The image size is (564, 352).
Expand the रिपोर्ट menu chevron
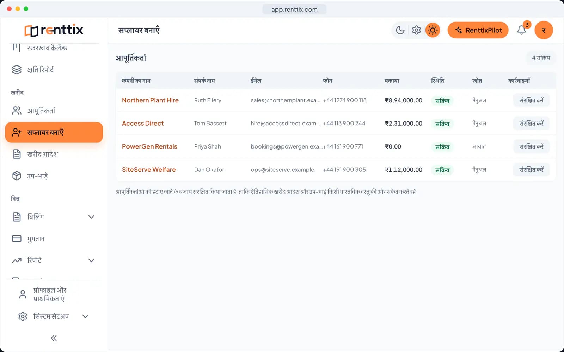click(91, 260)
